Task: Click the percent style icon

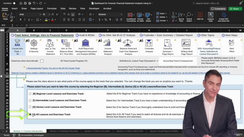Action: 106,20
